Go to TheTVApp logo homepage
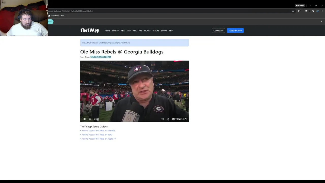325x183 pixels. (x=90, y=30)
